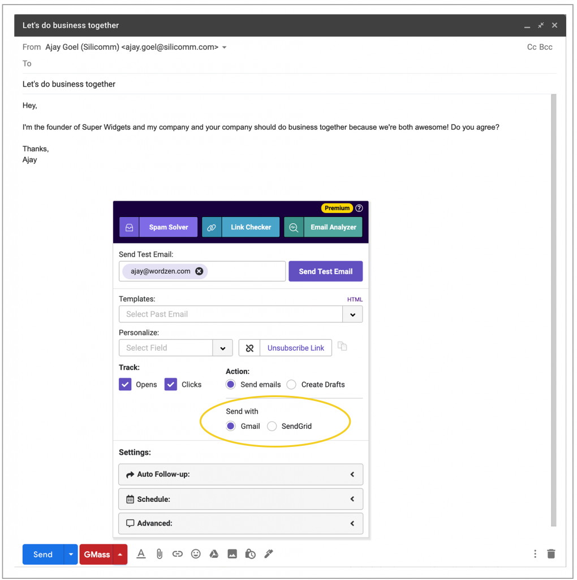Click the To recipients field
Screen dimensions: 577x580
pos(283,63)
